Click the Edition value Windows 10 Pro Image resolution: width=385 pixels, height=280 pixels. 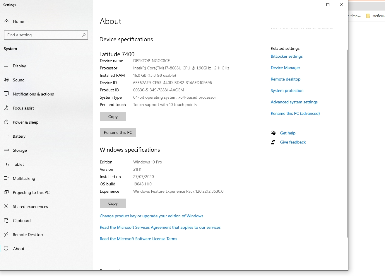148,162
